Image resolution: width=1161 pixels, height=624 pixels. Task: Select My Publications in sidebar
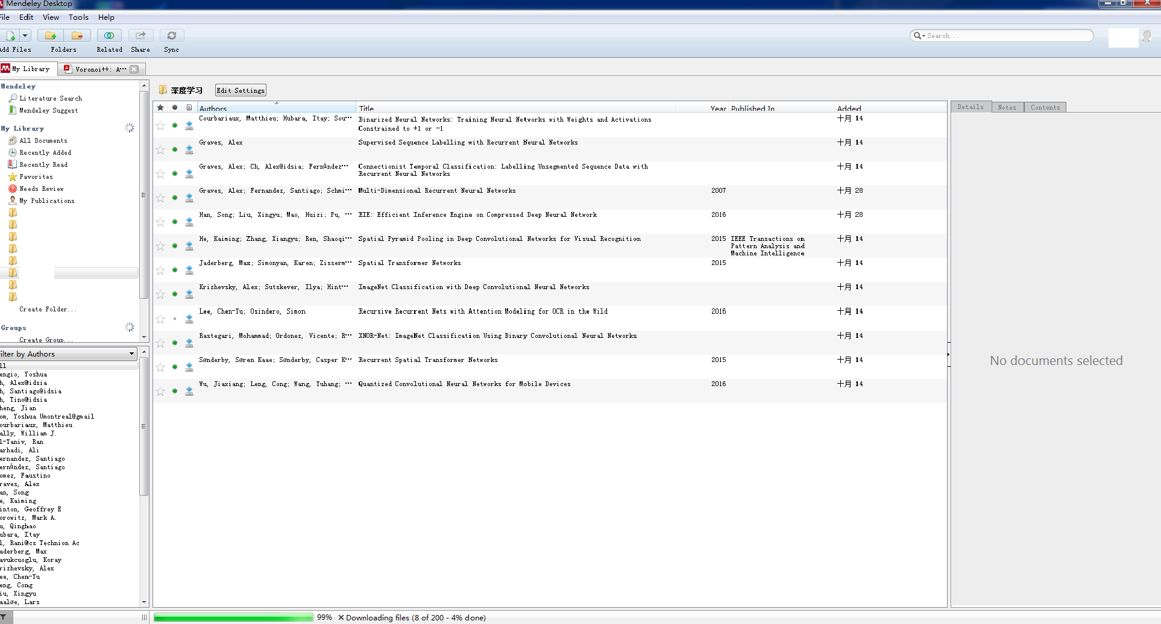pyautogui.click(x=46, y=201)
